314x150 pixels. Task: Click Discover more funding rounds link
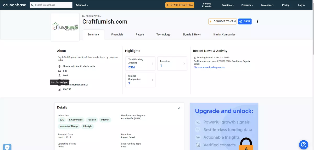tap(209, 67)
